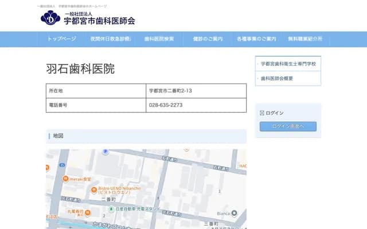This screenshot has width=367, height=229.
Task: Click the 二番町 district label on map
Action: point(108,200)
